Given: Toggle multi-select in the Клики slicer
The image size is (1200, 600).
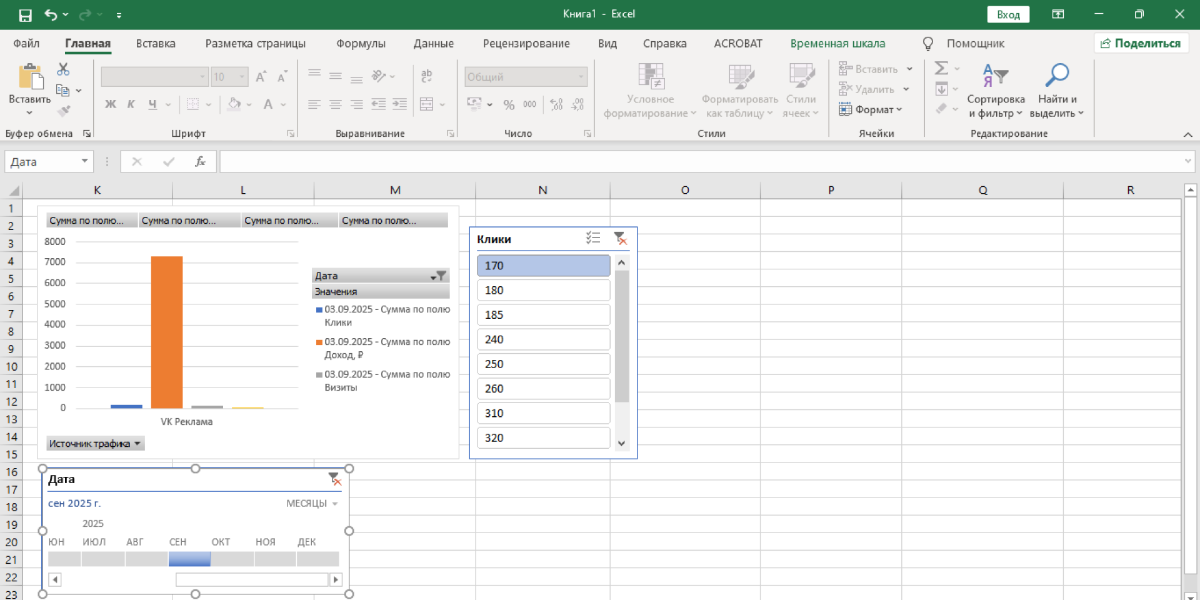Looking at the screenshot, I should (592, 238).
